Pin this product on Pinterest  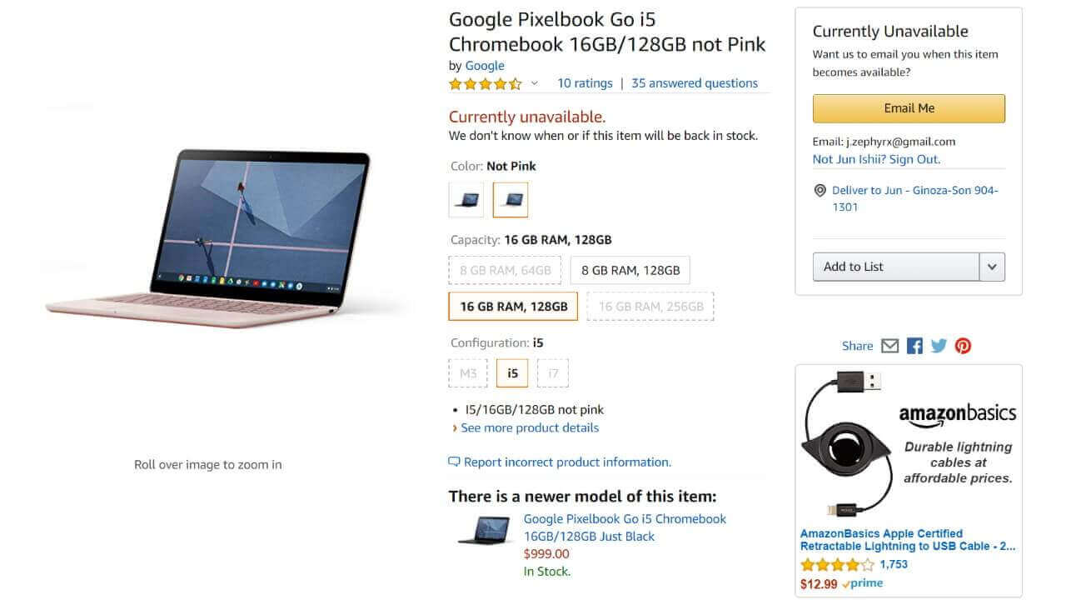964,346
